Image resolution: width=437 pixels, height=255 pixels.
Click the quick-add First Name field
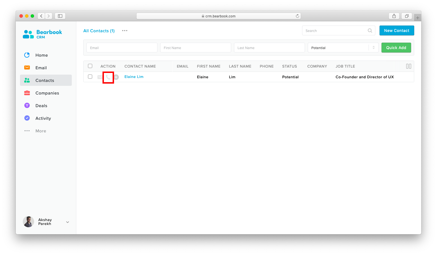click(x=196, y=48)
